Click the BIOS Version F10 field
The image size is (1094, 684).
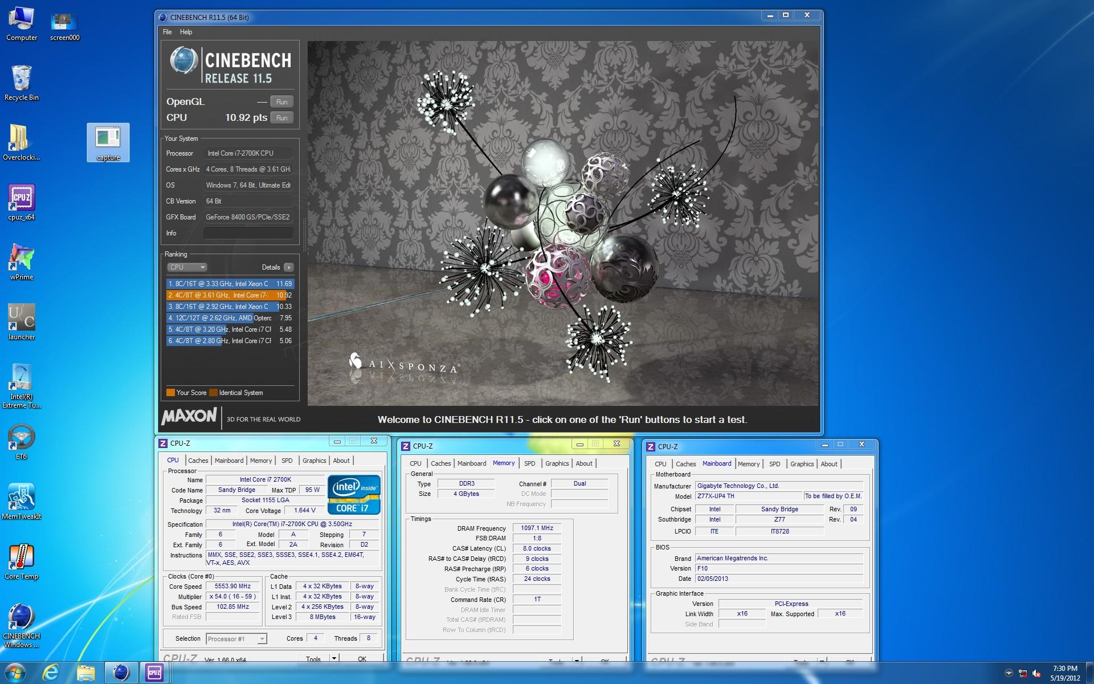tap(779, 569)
